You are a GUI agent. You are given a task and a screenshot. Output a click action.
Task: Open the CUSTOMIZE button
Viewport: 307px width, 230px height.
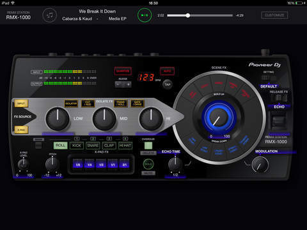click(274, 15)
